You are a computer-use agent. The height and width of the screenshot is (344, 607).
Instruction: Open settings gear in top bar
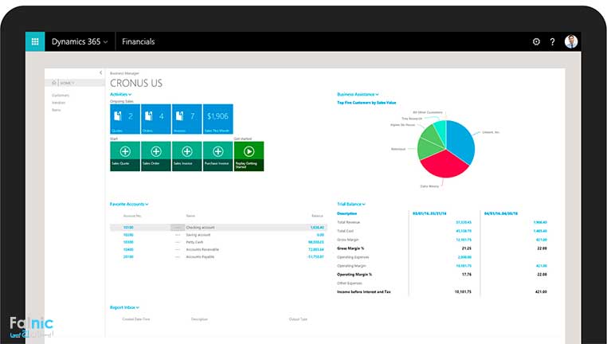pyautogui.click(x=536, y=41)
